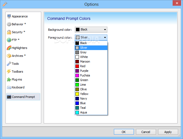Click the Keyboard icon in sidebar
Screen dimensions: 183x139
click(x=9, y=87)
